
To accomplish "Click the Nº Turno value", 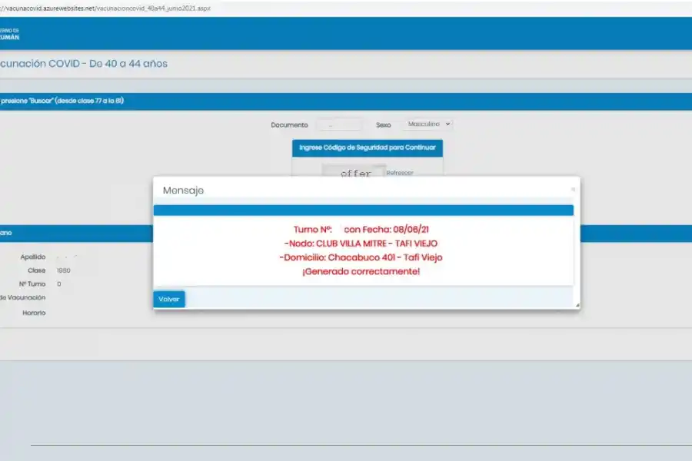I will (59, 284).
